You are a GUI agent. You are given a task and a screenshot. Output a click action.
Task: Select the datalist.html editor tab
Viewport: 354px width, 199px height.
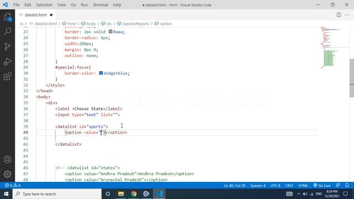(35, 15)
